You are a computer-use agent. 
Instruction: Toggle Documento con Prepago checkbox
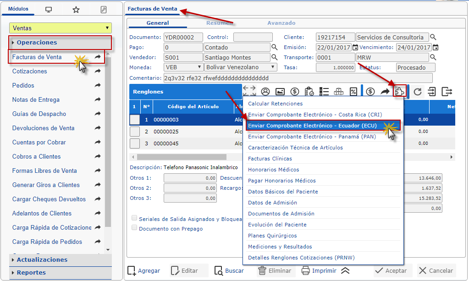[134, 228]
